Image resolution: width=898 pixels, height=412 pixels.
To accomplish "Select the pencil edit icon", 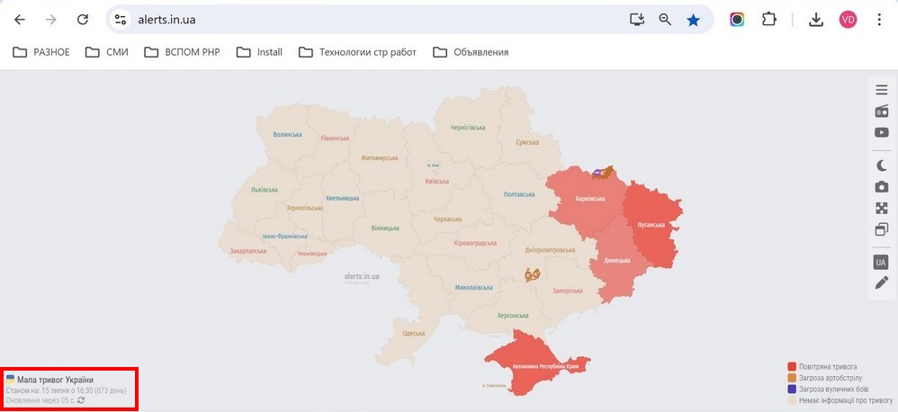I will (881, 282).
